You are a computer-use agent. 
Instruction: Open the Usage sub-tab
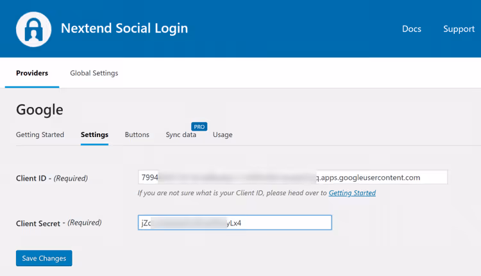[223, 134]
